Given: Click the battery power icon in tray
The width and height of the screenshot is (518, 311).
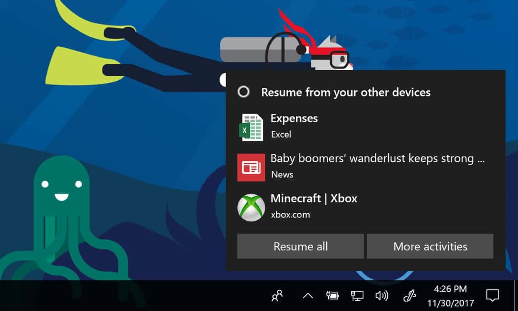Looking at the screenshot, I should pos(332,296).
